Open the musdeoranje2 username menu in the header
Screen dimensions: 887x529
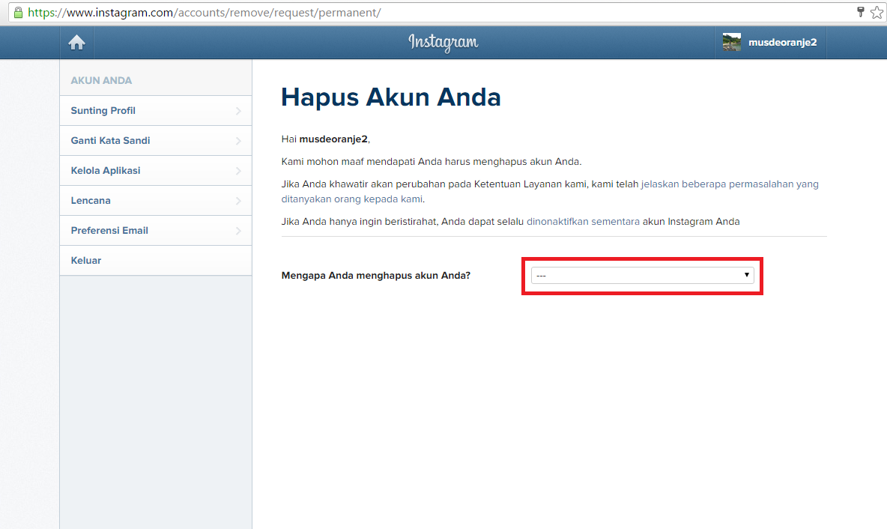(782, 43)
